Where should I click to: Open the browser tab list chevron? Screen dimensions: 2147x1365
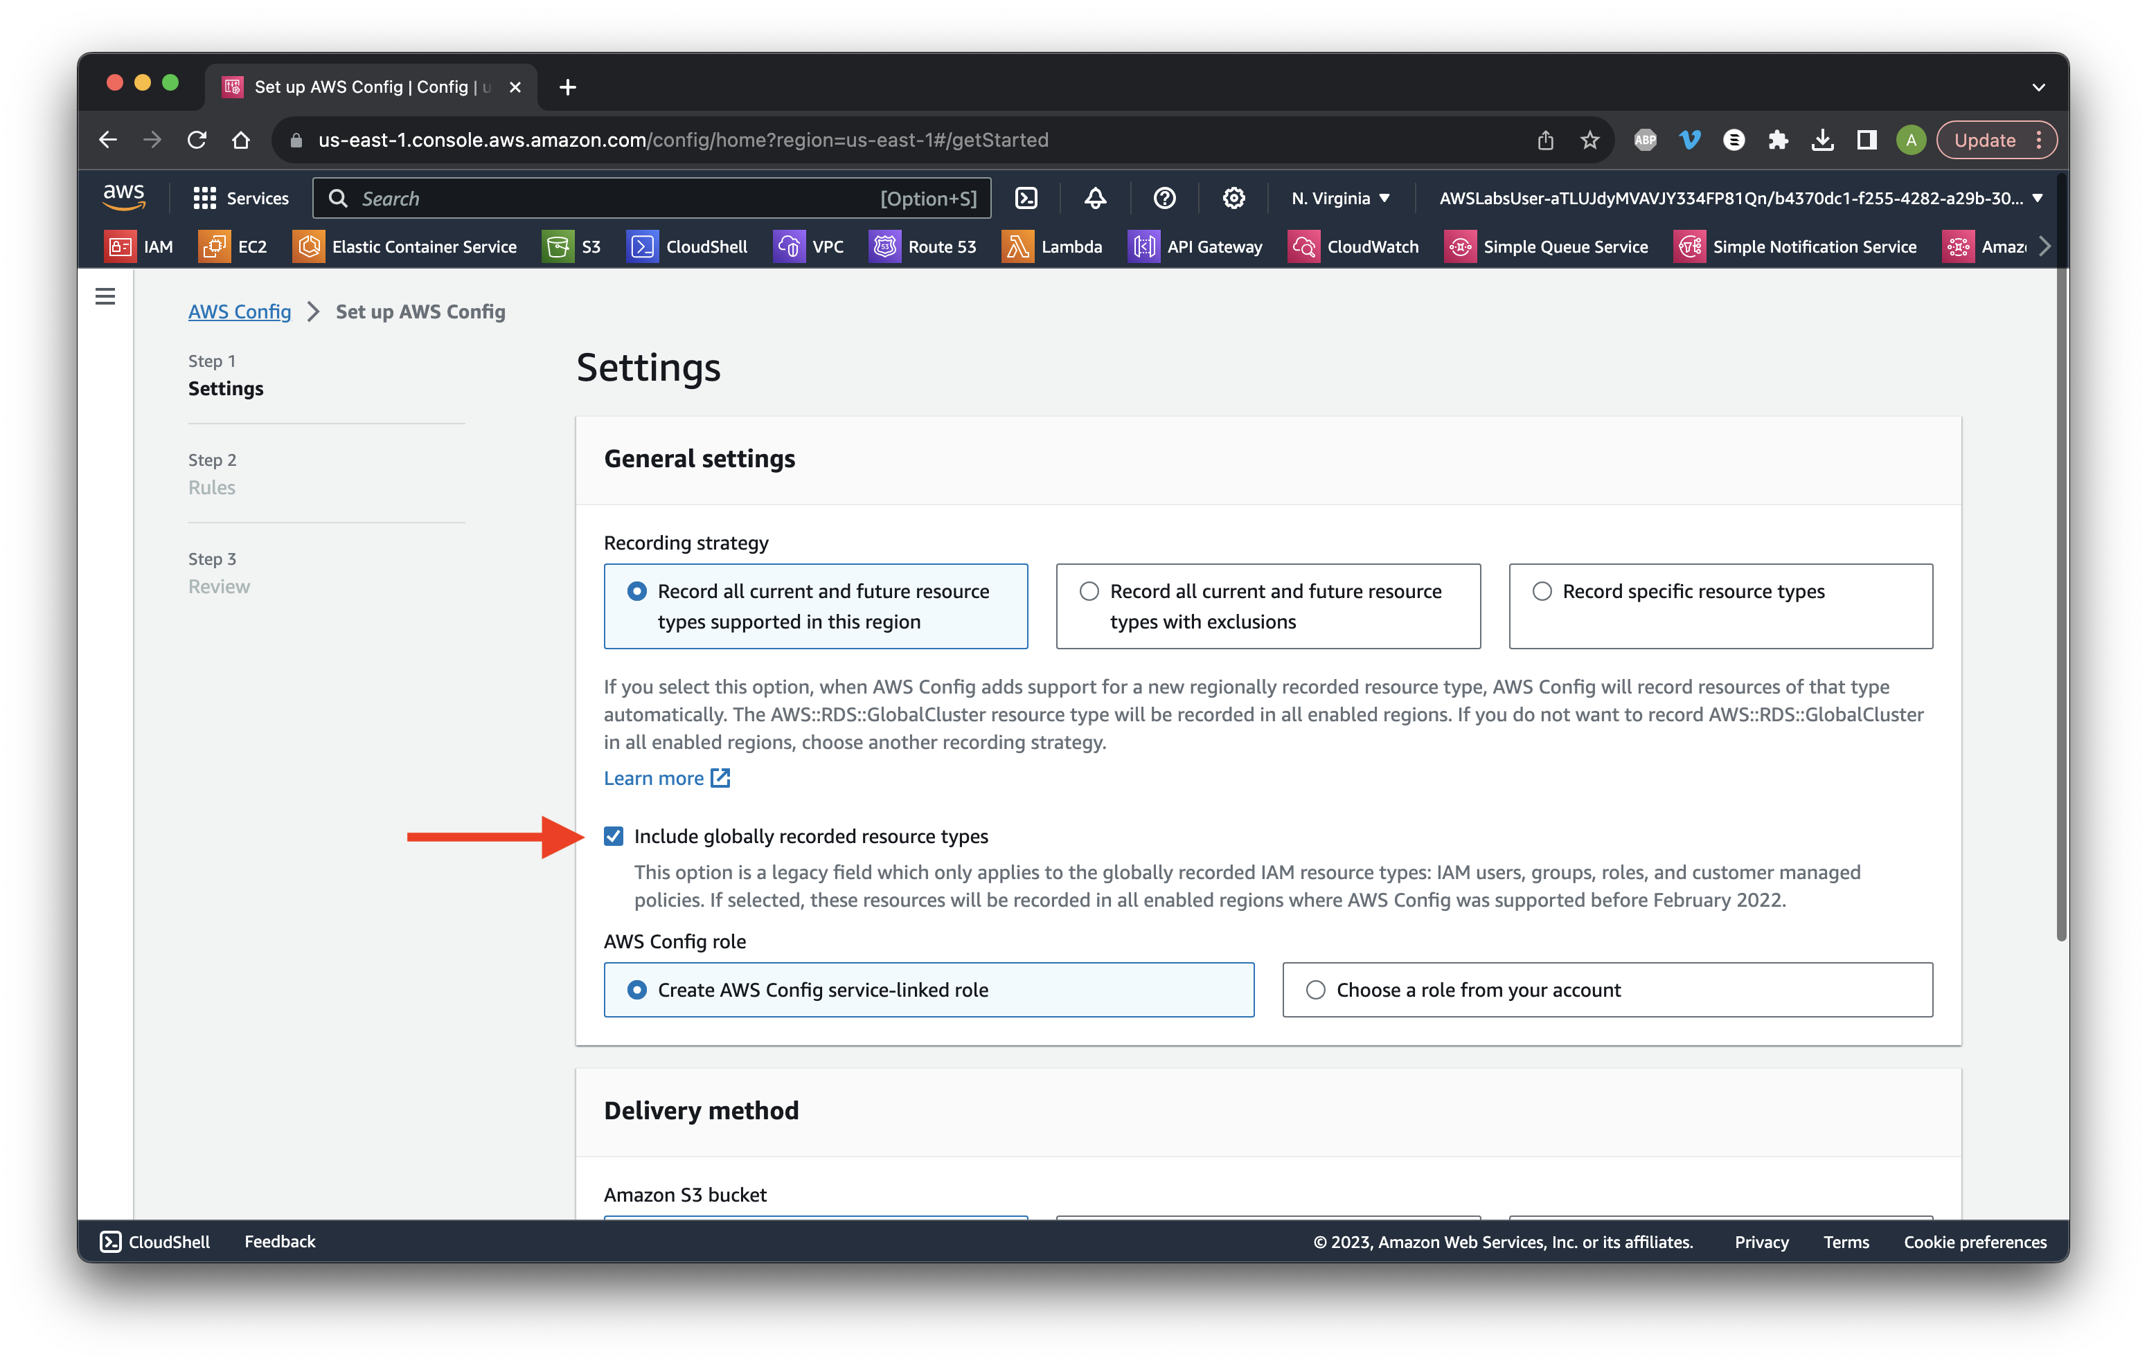[2038, 87]
